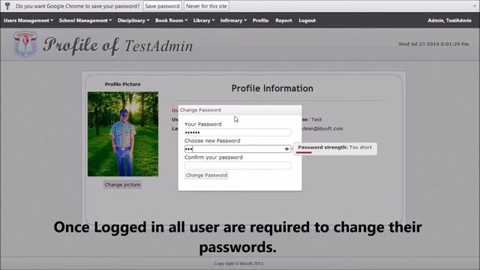Viewport: 480px width, 270px height.
Task: Click the Copy right Klixoft 2013 footer
Action: click(x=238, y=263)
